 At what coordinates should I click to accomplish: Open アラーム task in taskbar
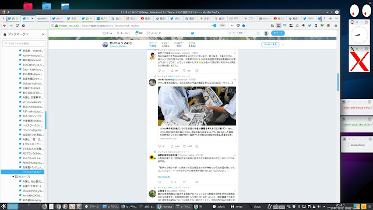pyautogui.click(x=92, y=206)
